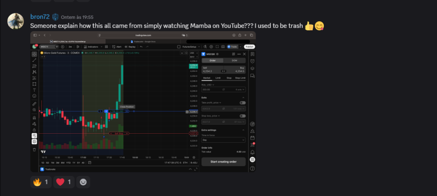Image resolution: width=437 pixels, height=196 pixels.
Task: Select the Stop Limit order type tab
Action: pos(240,78)
